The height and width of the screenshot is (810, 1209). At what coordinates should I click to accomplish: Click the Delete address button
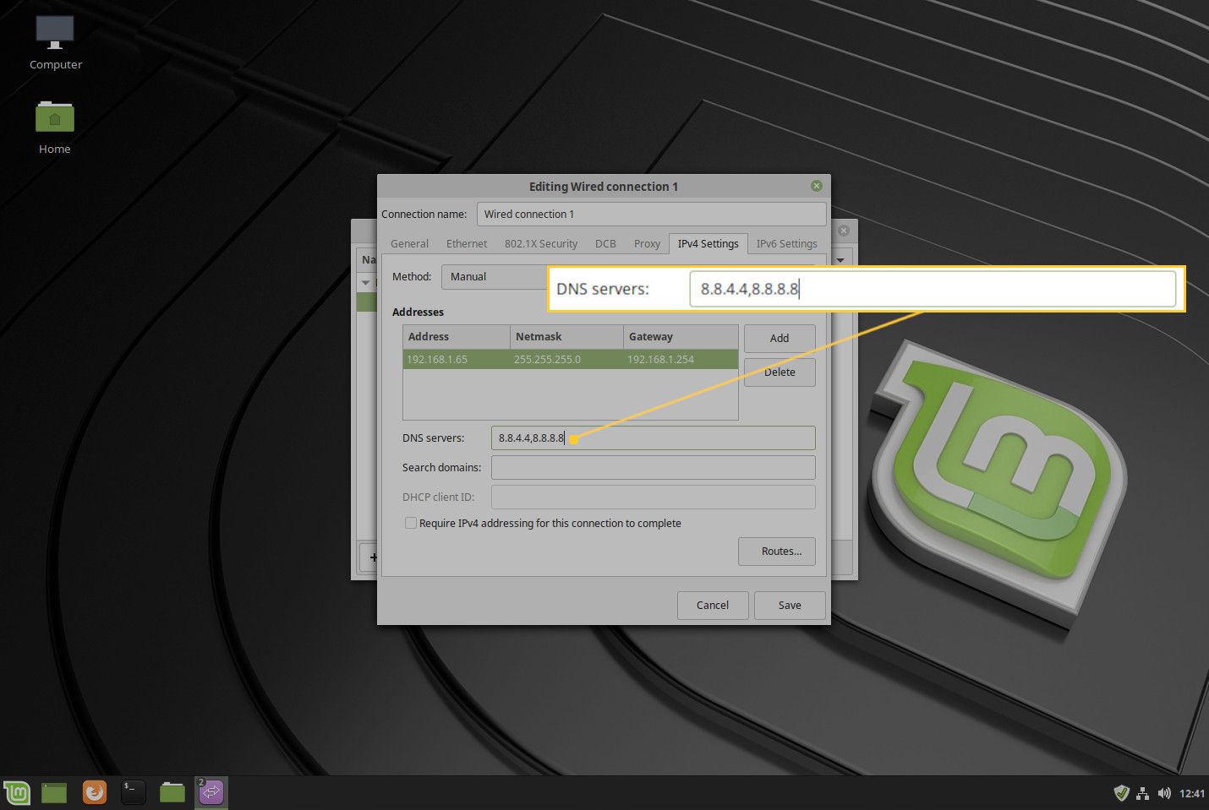(x=780, y=372)
